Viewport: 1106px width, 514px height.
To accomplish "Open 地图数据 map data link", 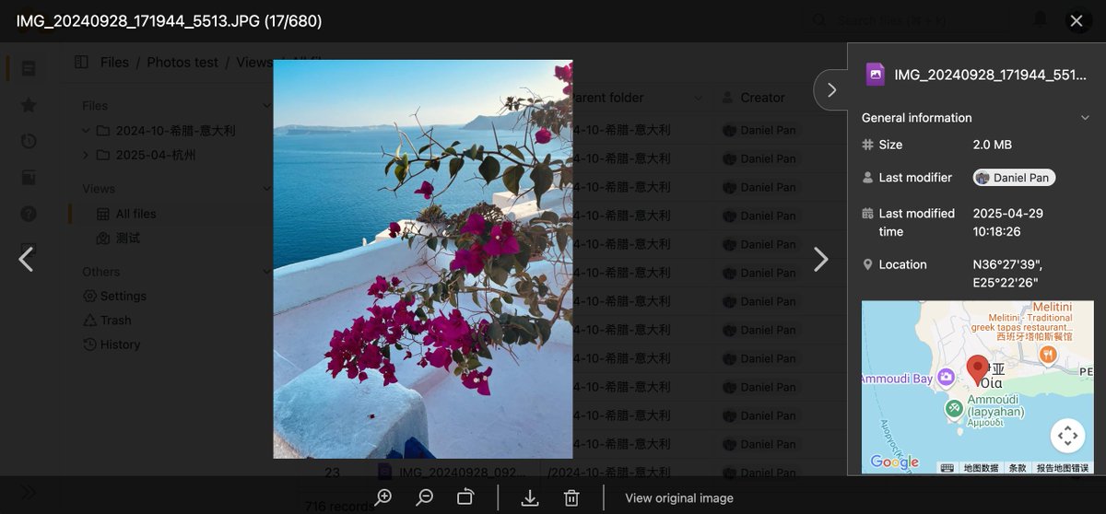I will pos(981,468).
